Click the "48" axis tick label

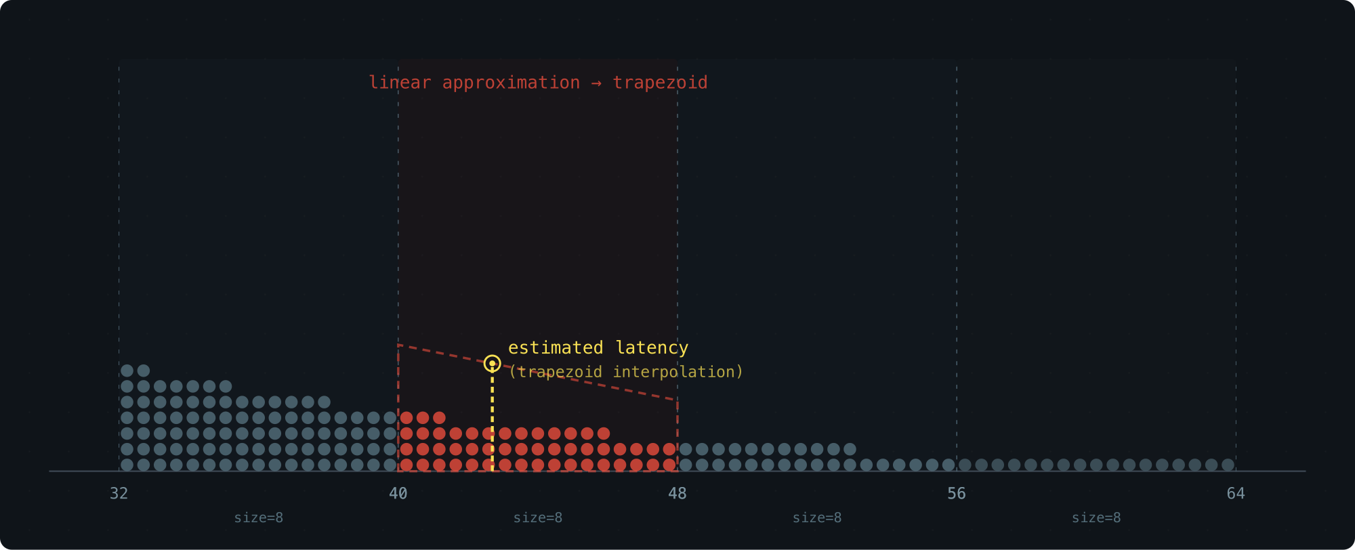[x=677, y=494]
